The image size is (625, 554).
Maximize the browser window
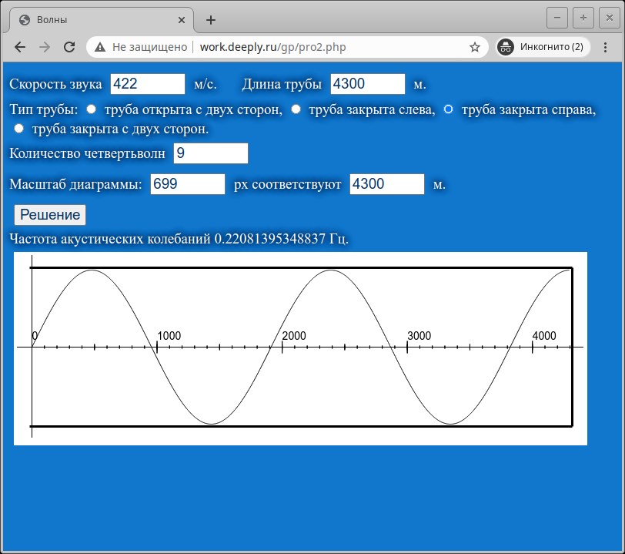(583, 18)
